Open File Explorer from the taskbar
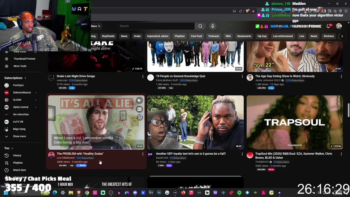 (71, 193)
